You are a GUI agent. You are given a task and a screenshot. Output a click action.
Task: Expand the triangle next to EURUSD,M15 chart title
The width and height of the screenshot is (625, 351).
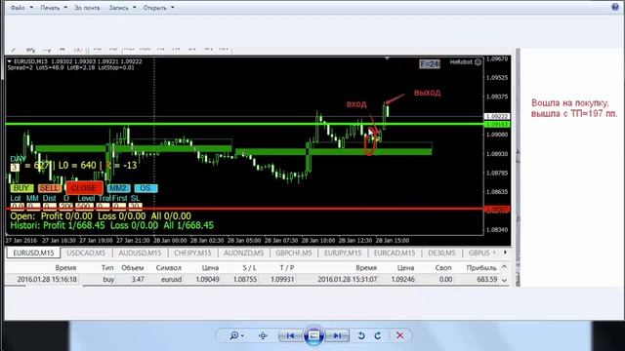click(x=10, y=61)
